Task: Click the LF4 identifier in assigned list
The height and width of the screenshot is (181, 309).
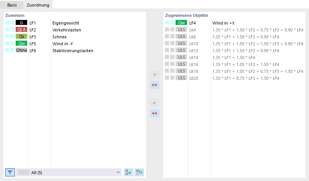Action: click(x=192, y=23)
